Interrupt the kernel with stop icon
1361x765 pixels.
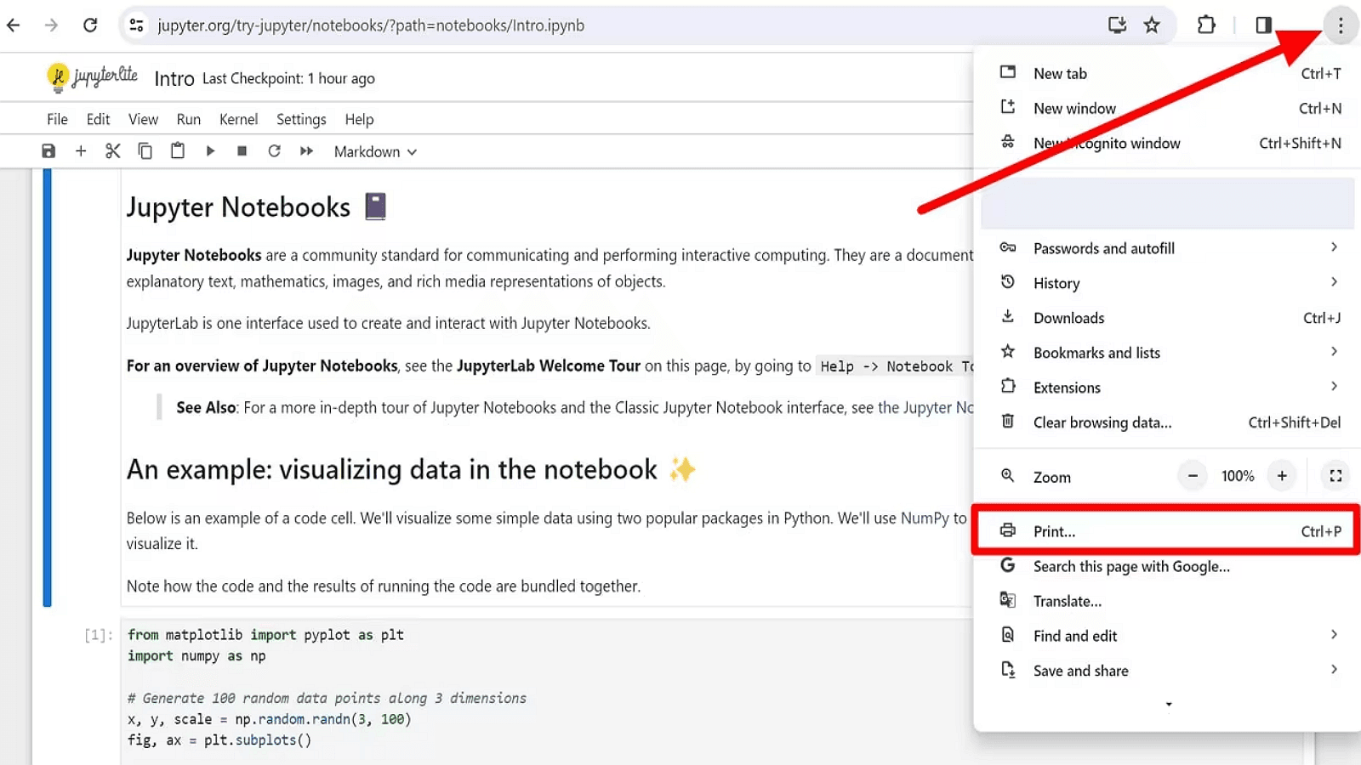coord(242,151)
